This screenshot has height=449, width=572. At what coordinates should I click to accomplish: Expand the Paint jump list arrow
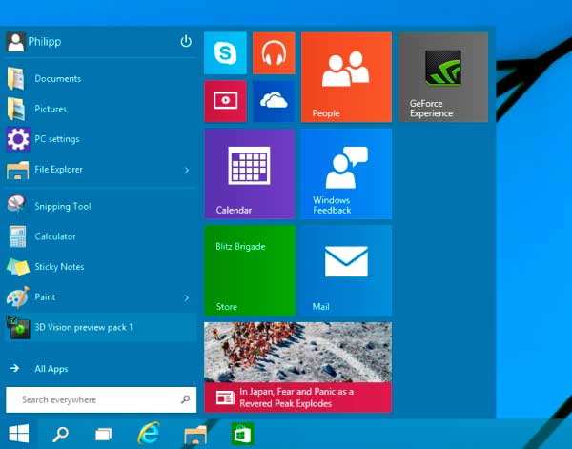click(187, 298)
